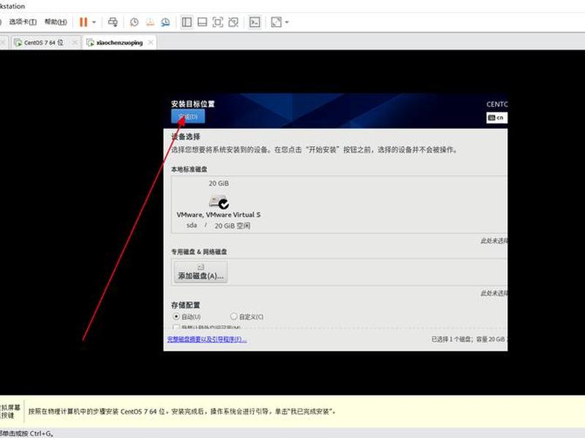Click the sda / 20 GiB 空闲 text
Viewport: 585px width, 438px height.
coord(218,226)
